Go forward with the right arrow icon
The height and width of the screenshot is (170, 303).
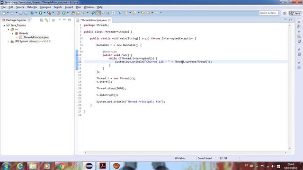157,13
